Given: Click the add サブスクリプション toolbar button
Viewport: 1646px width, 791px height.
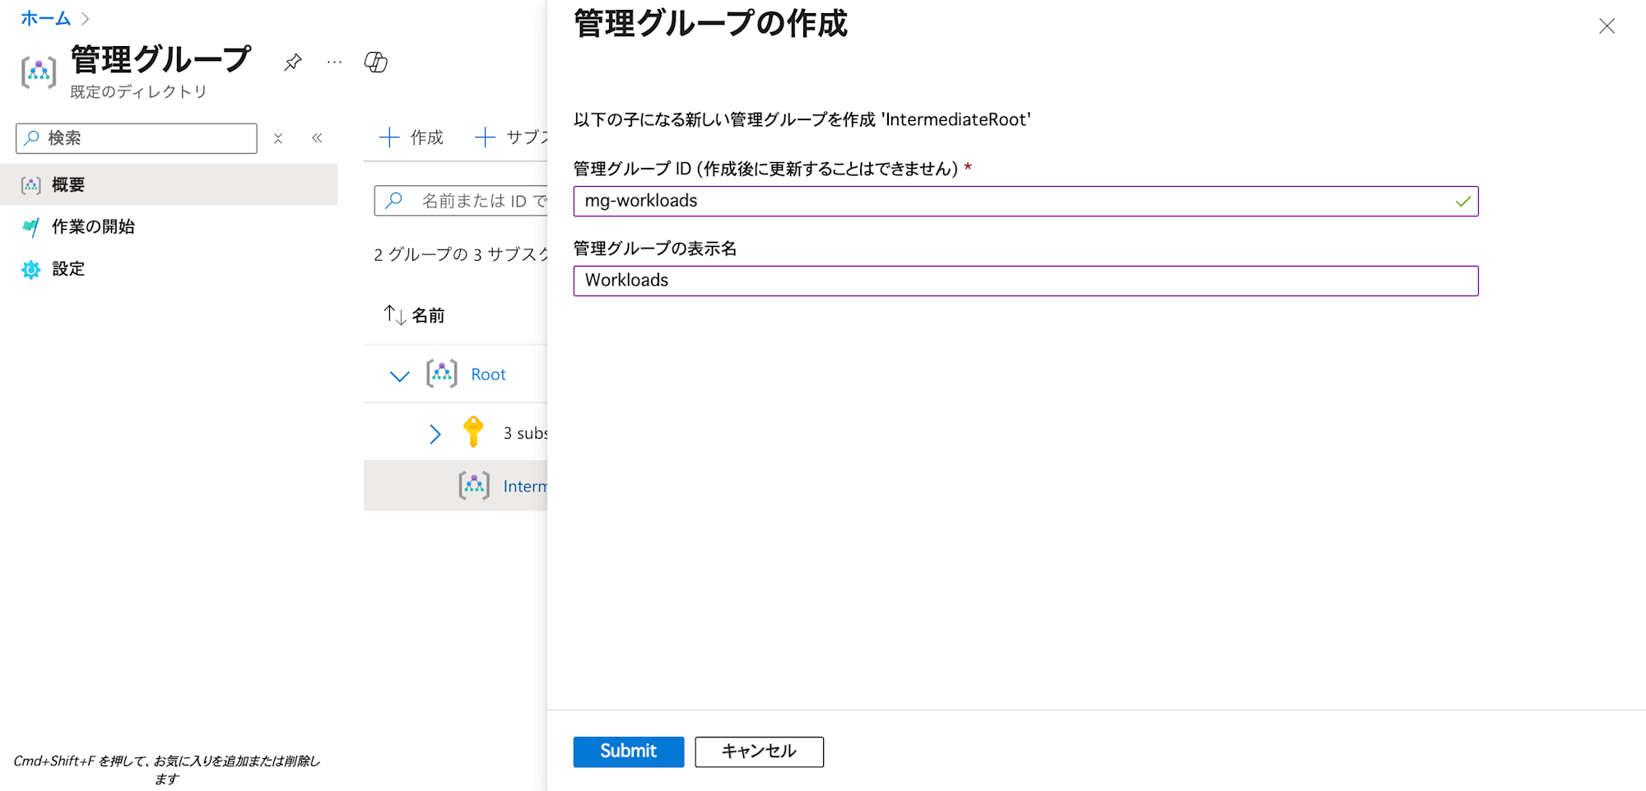Looking at the screenshot, I should [510, 137].
